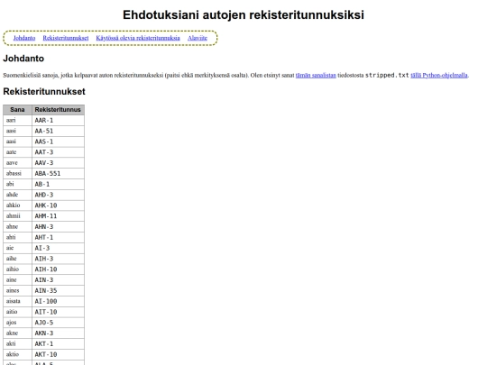
Task: Click the 'stripped.txt' filename text
Action: pyautogui.click(x=387, y=75)
